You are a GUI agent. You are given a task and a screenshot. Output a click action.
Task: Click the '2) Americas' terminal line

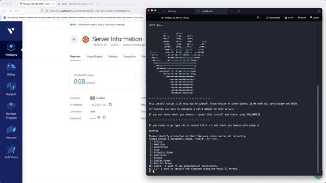pos(157,144)
